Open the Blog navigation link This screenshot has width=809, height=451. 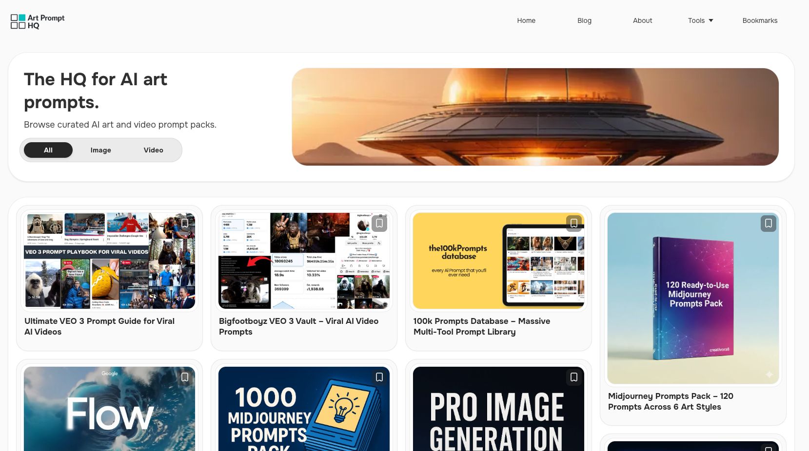584,20
